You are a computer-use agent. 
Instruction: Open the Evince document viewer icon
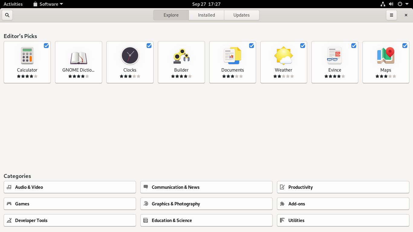tap(335, 56)
